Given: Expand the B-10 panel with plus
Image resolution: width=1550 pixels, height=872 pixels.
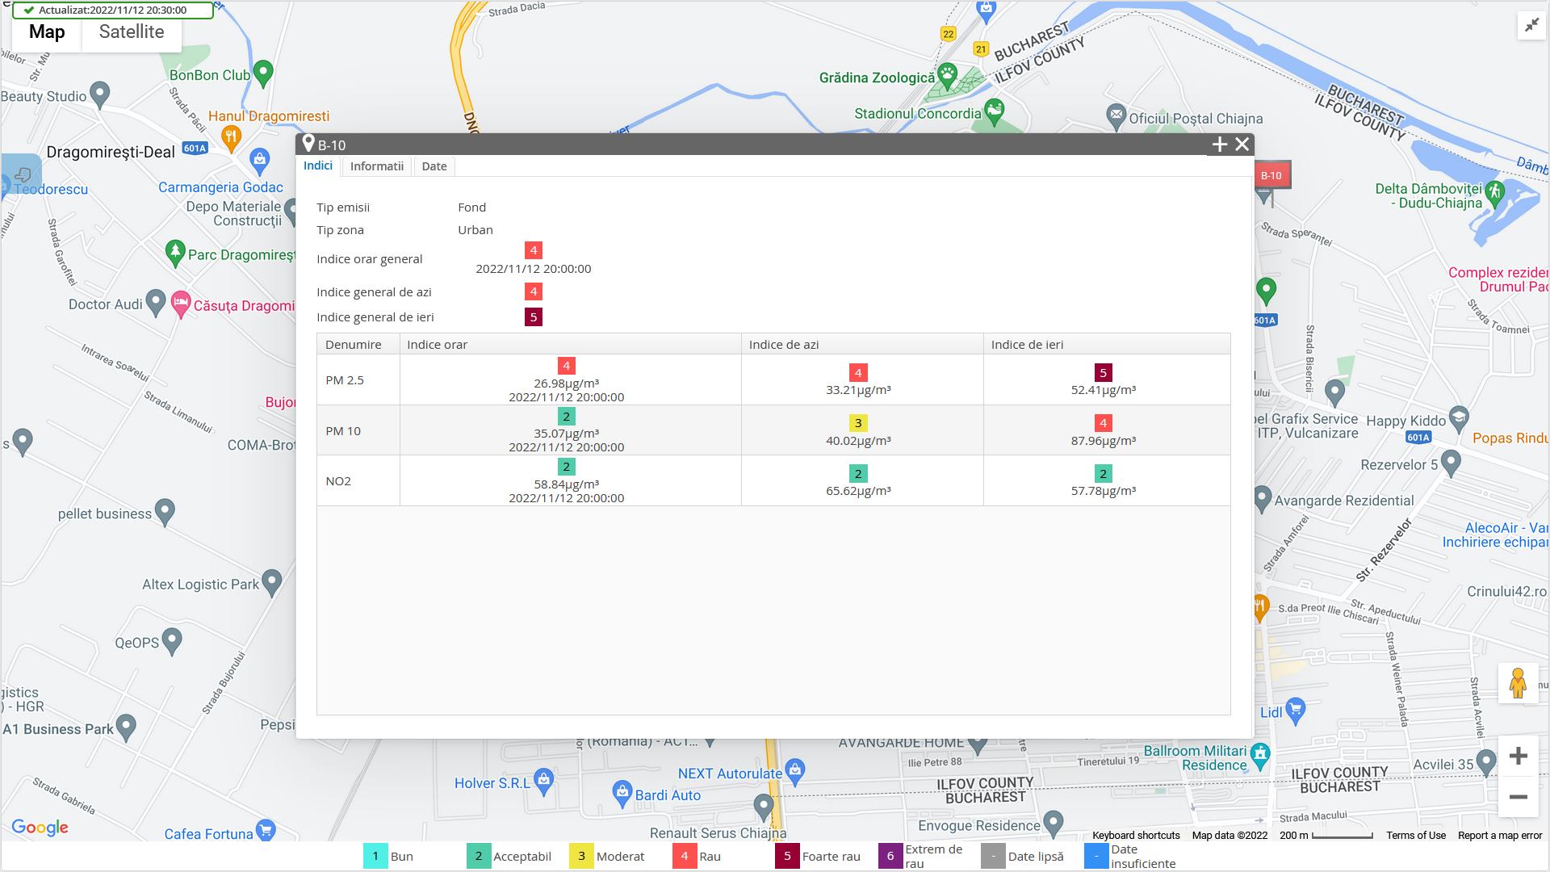Looking at the screenshot, I should coord(1220,145).
